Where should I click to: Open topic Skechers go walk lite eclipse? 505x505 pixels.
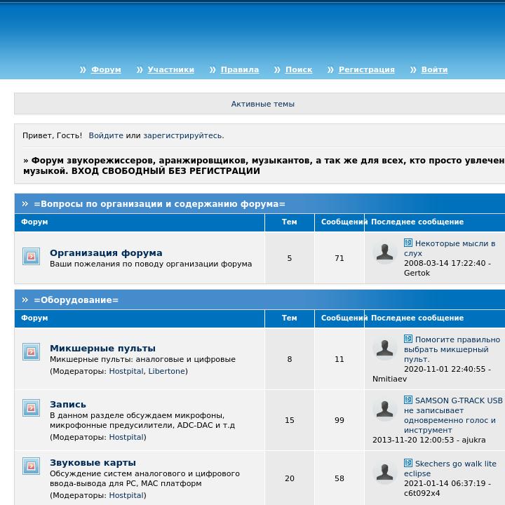coord(450,469)
